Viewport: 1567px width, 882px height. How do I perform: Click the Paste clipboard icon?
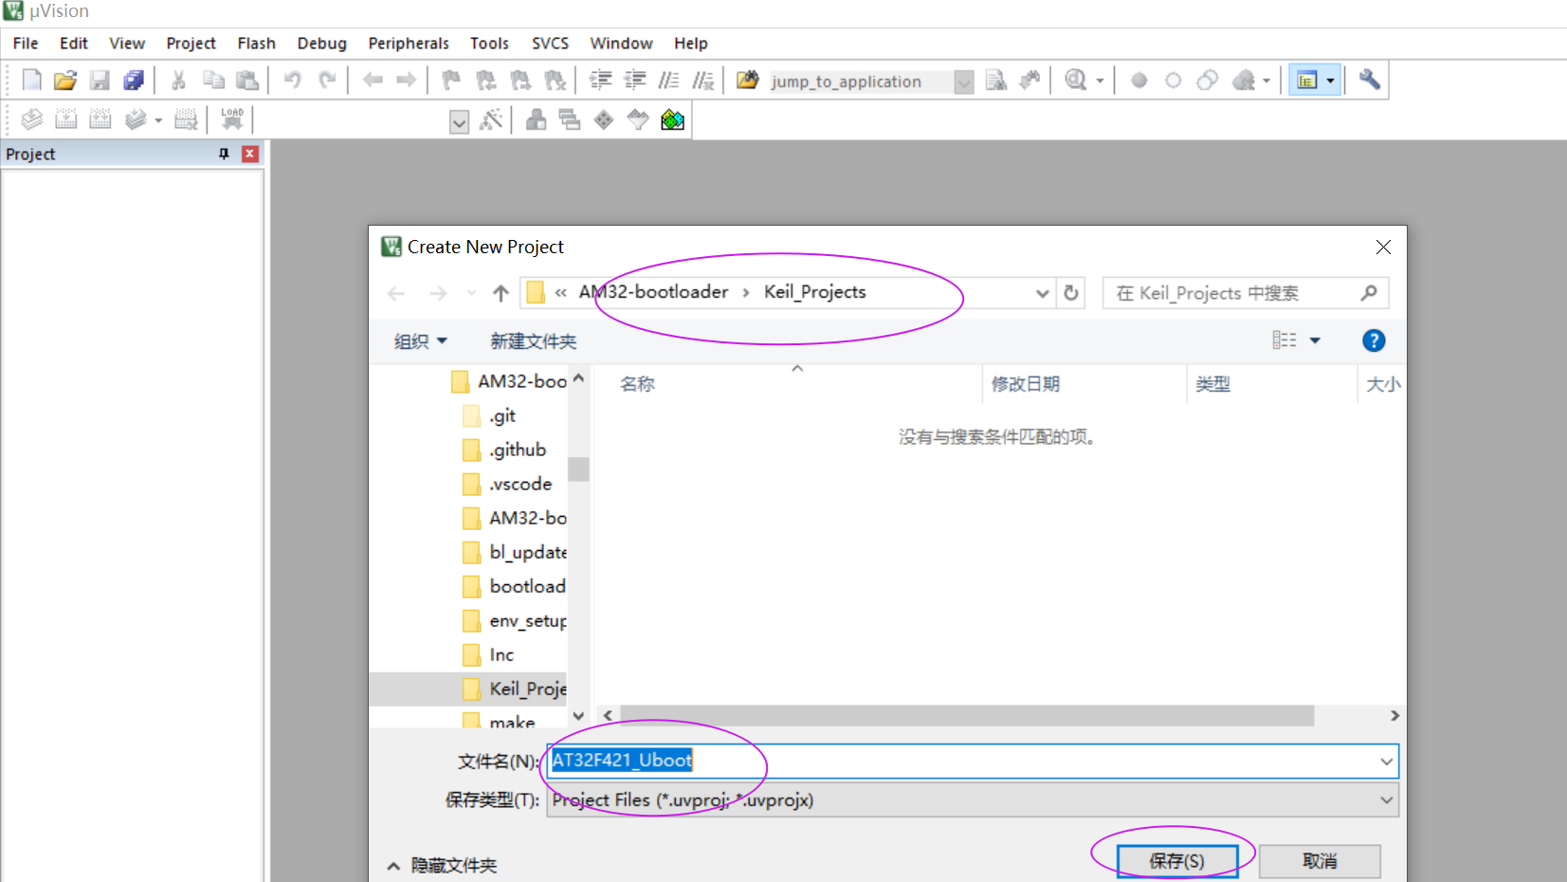[x=247, y=81]
